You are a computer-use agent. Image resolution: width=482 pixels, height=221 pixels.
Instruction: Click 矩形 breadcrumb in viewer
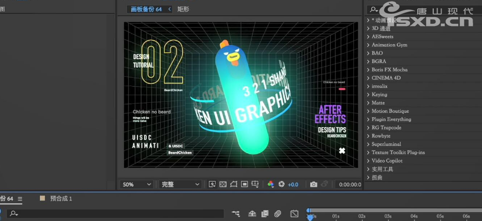[x=183, y=9]
